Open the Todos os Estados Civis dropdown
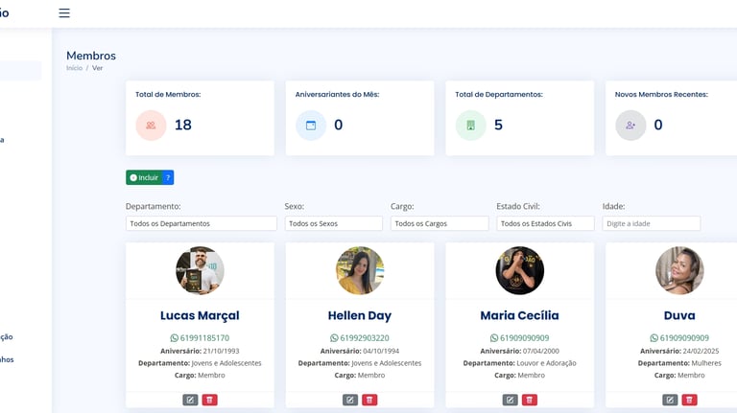737x413 pixels. [545, 223]
